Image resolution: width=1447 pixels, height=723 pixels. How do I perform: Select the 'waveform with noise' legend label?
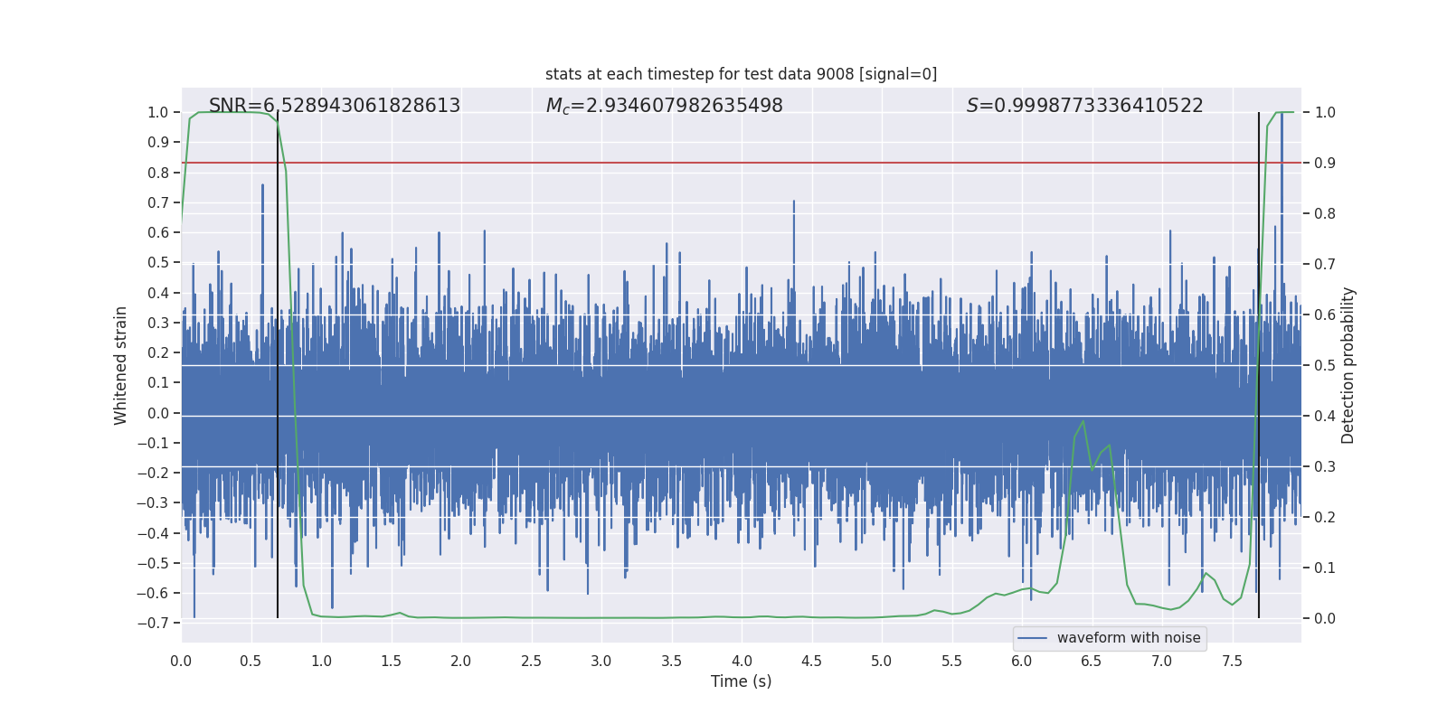click(1128, 638)
